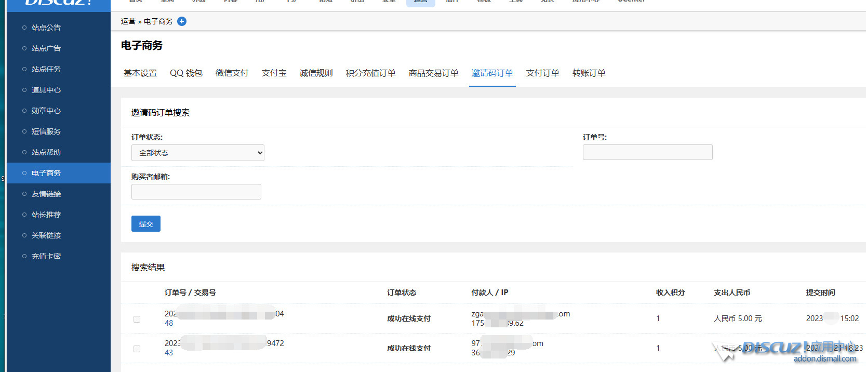Screen dimensions: 866x372
Task: Switch to the 积分充值订单 tab
Action: click(371, 73)
